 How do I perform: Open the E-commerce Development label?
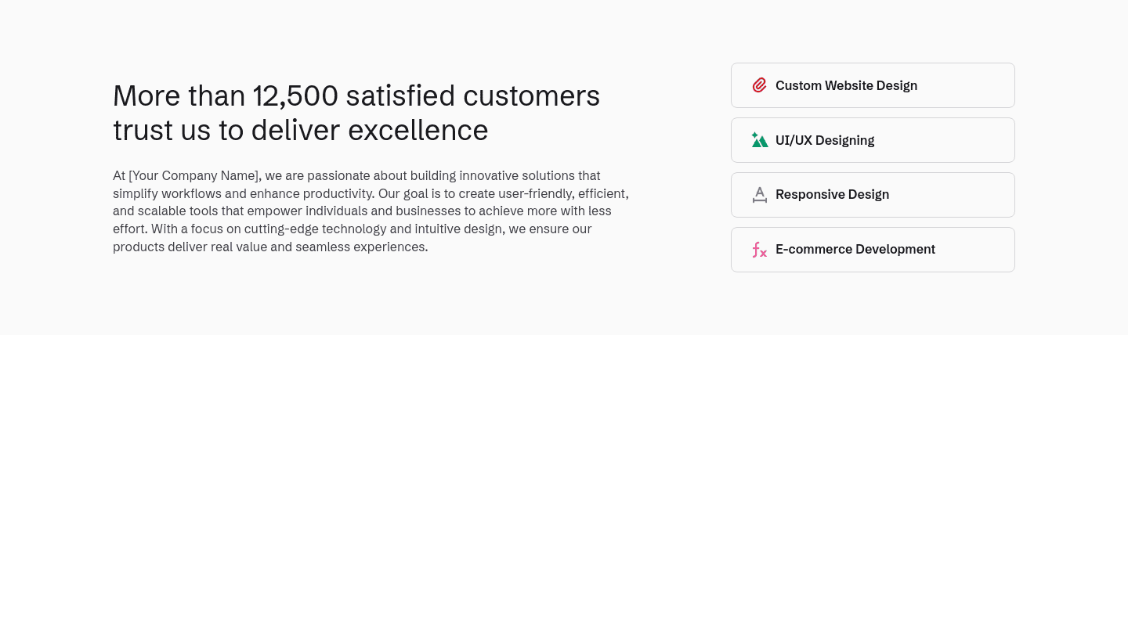(855, 250)
